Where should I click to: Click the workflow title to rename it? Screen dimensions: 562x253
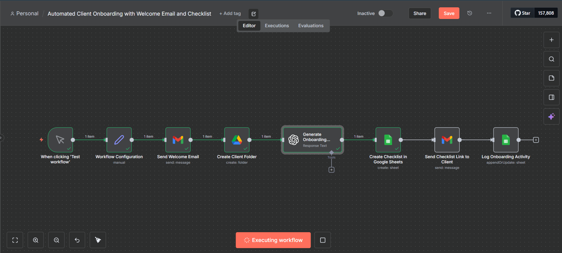130,13
